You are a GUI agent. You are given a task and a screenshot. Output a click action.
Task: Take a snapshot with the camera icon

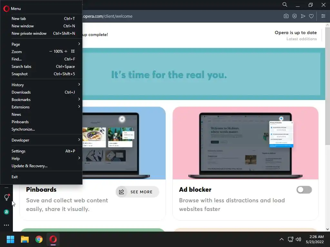coord(286,16)
